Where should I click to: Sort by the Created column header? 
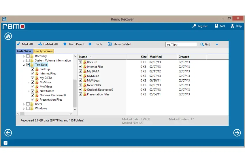tap(192, 57)
